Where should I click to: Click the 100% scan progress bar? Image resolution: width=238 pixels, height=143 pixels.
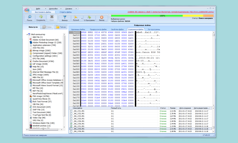click(162, 16)
